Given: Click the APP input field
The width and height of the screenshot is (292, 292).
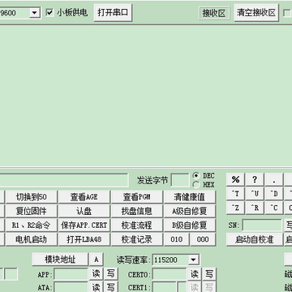Looking at the screenshot, I should 71,274.
